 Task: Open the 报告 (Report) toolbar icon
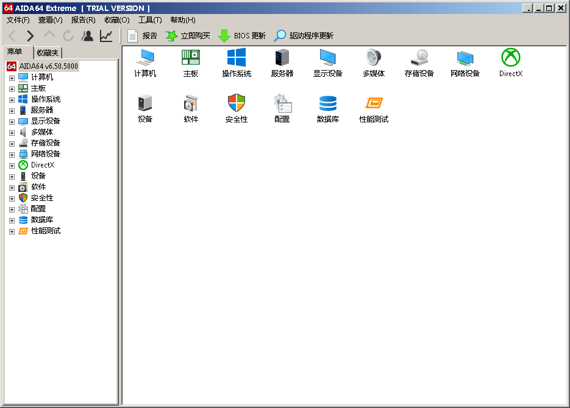(144, 35)
